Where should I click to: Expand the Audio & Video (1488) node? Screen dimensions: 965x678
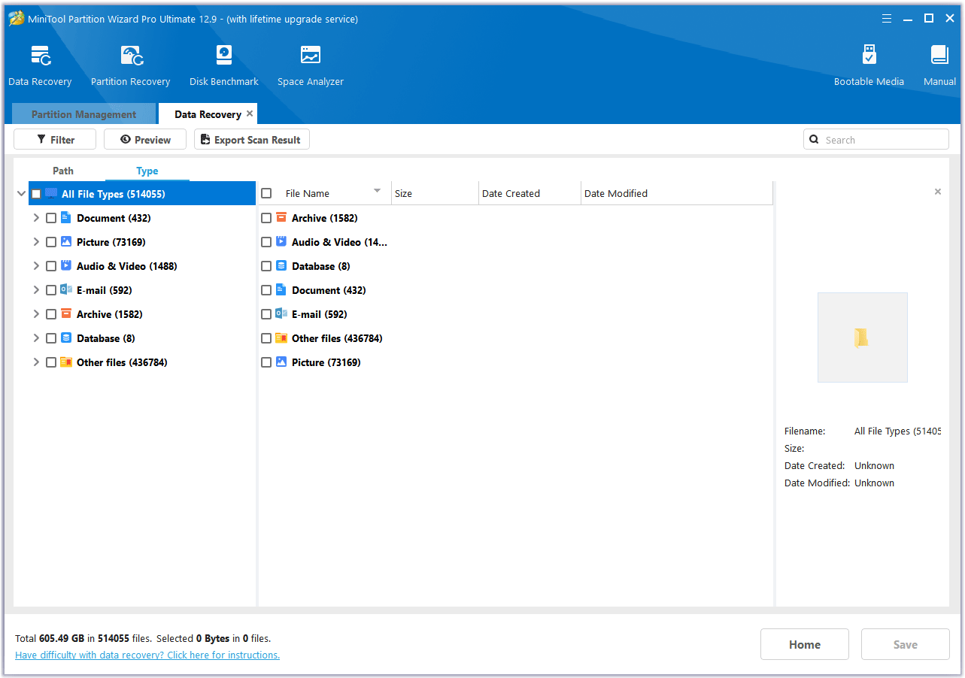coord(36,266)
